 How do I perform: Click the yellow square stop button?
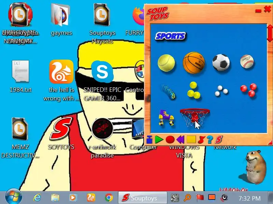tap(191, 139)
